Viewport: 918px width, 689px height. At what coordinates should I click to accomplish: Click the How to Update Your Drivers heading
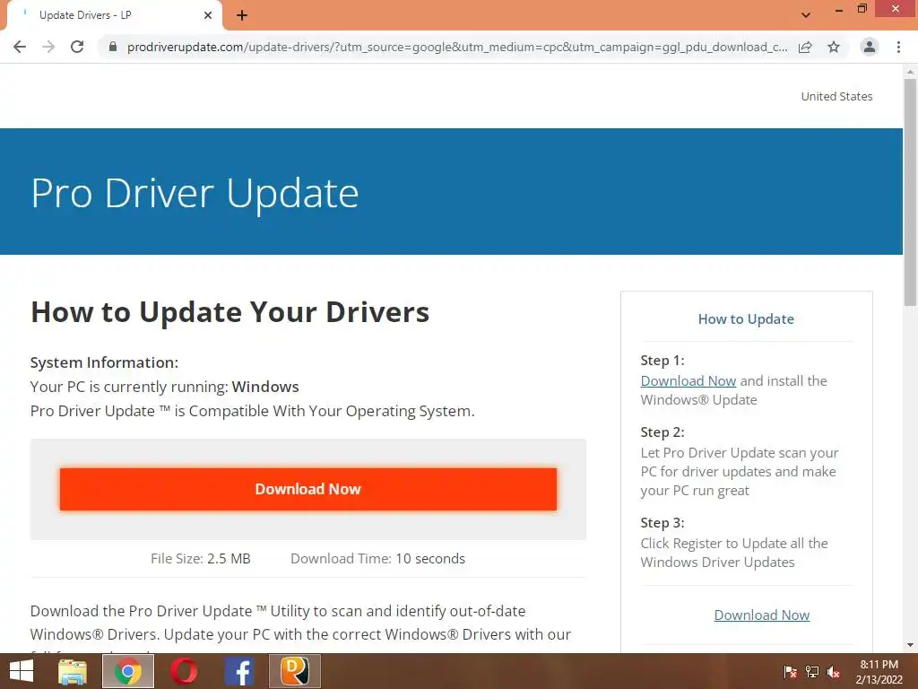[230, 312]
